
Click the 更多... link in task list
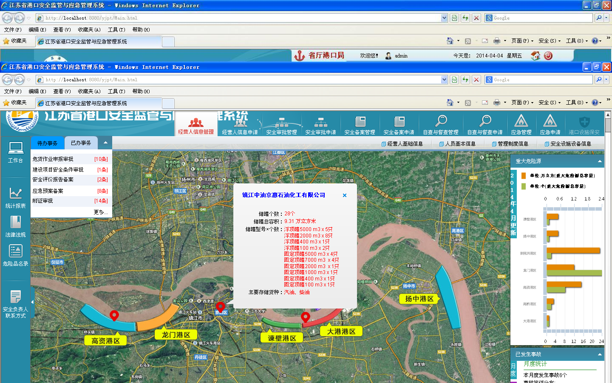(x=100, y=212)
